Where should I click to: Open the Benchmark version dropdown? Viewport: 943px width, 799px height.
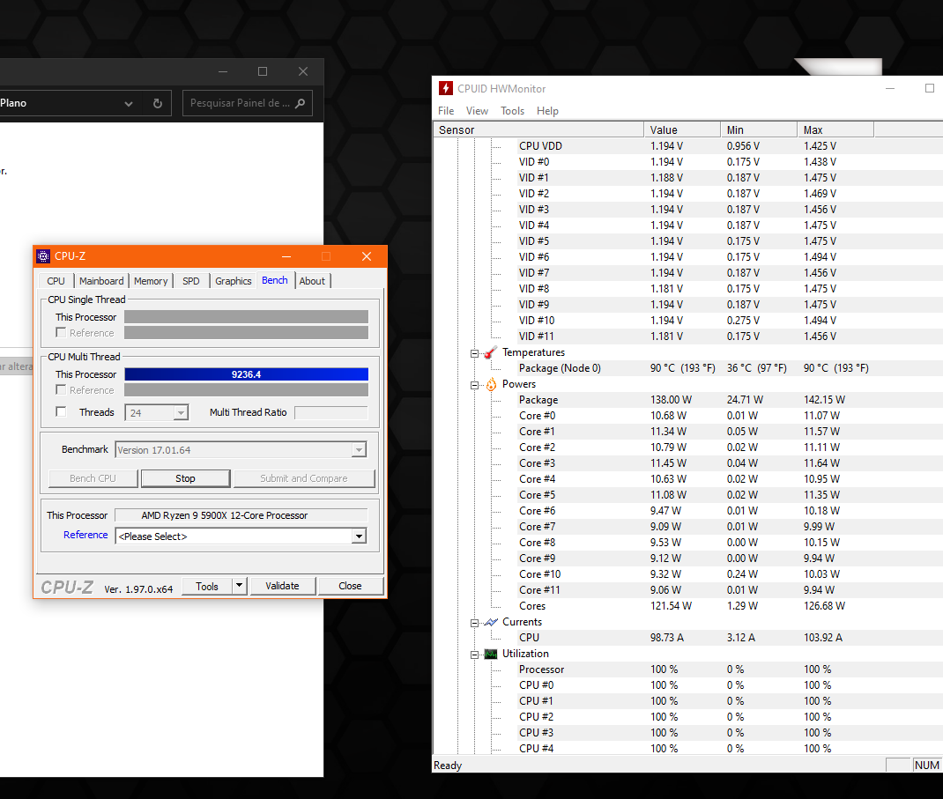tap(359, 449)
